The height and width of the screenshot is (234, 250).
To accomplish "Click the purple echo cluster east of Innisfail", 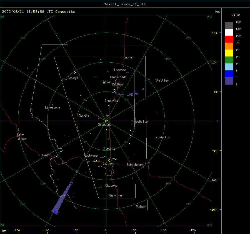I will (130, 95).
